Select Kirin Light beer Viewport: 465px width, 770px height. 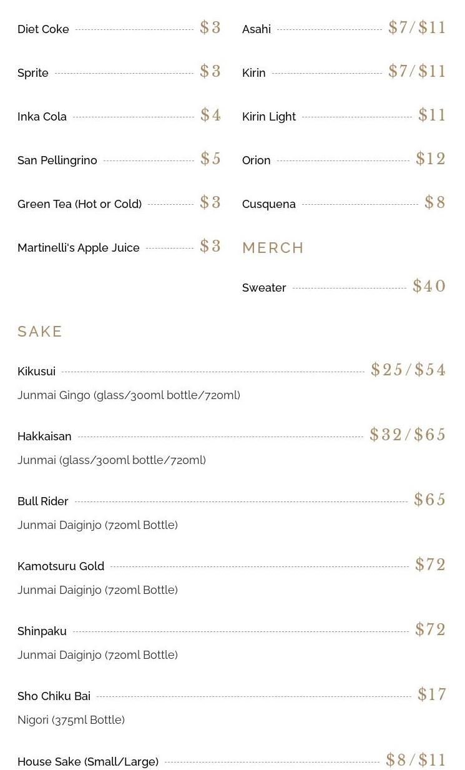pyautogui.click(x=269, y=117)
